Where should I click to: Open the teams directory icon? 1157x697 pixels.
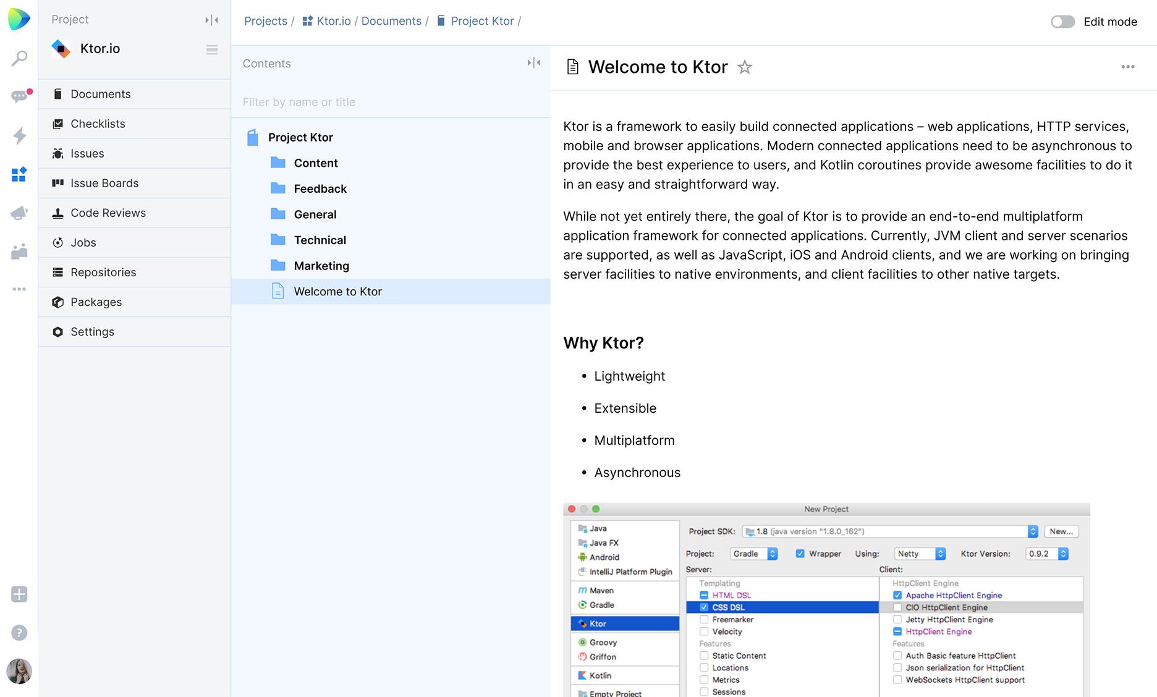click(x=19, y=251)
